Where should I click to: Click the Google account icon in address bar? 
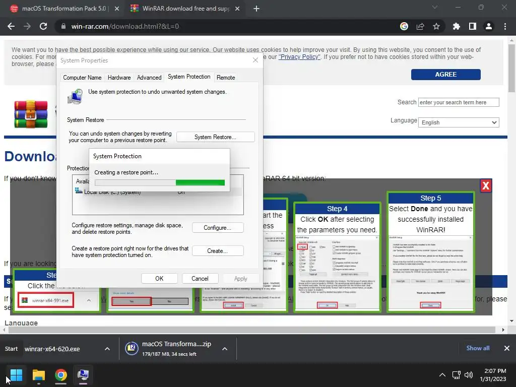click(x=404, y=26)
